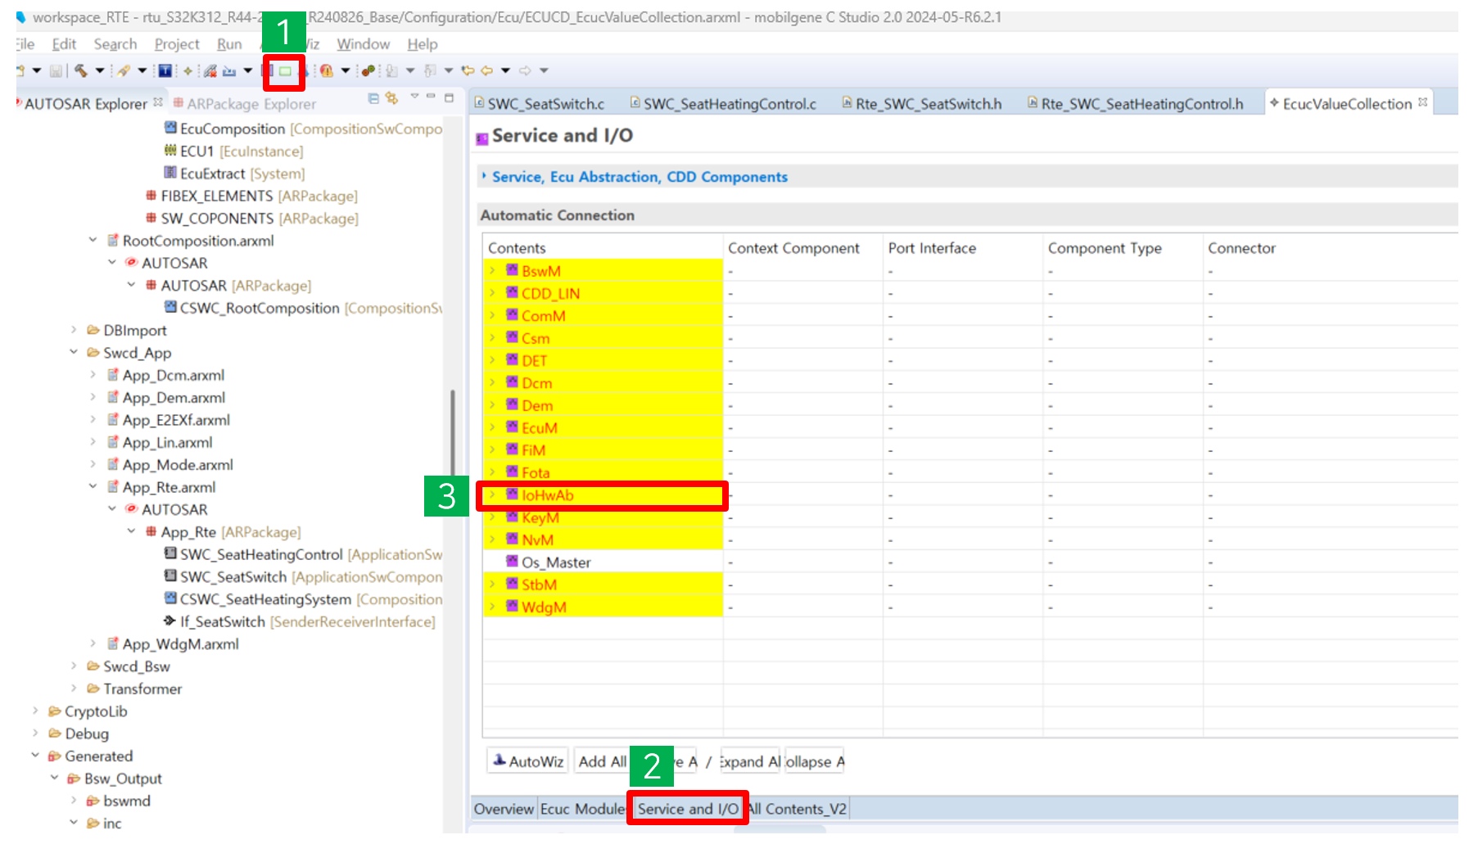
Task: Select SWC_SeatSwitch in the explorer tree
Action: pos(233,577)
